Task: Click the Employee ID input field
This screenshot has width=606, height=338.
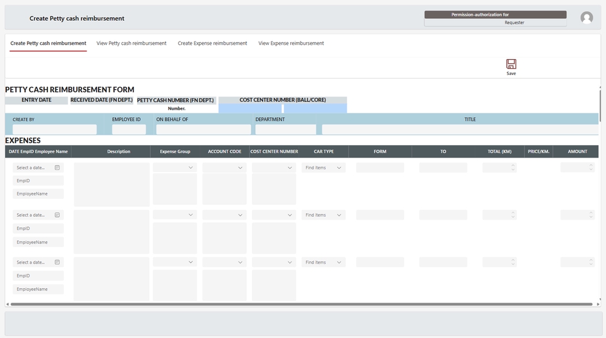Action: tap(129, 129)
